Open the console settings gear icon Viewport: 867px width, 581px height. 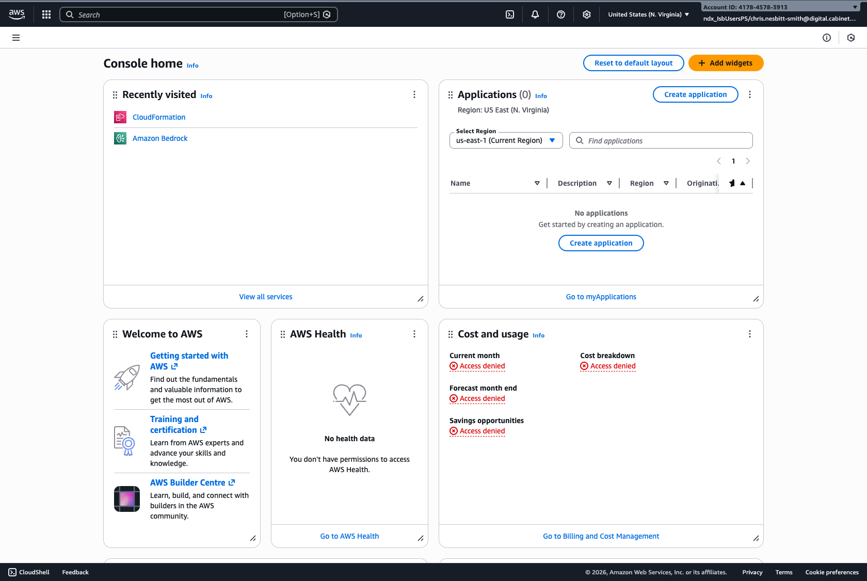coord(587,14)
